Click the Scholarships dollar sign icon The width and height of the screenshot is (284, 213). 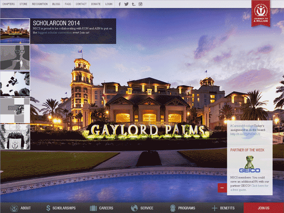coord(48,208)
